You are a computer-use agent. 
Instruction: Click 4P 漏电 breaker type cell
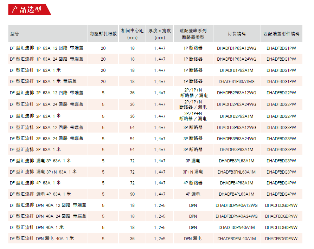click(x=193, y=194)
